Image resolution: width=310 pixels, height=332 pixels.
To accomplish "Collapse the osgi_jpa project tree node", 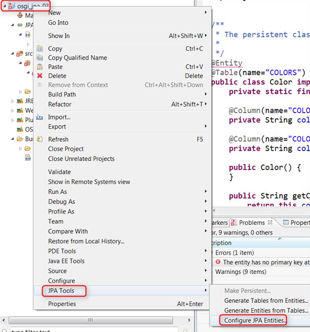I will click(4, 6).
